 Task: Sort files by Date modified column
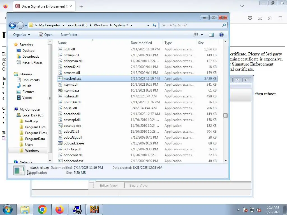(x=141, y=43)
